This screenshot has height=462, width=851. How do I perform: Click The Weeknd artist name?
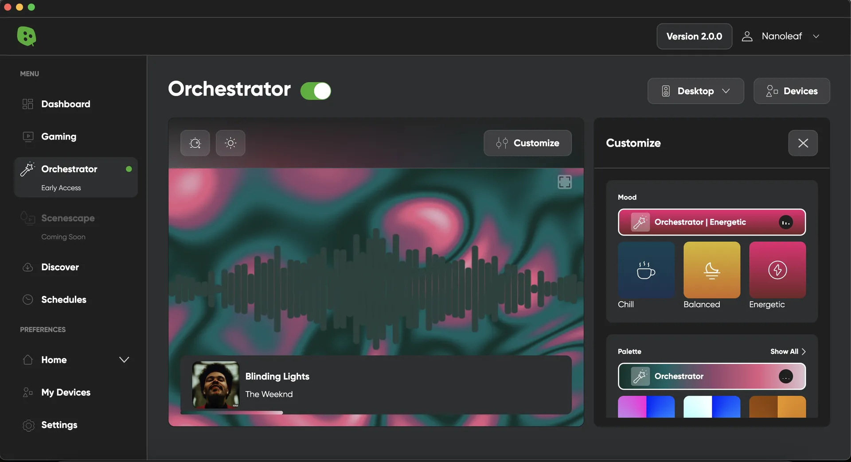pos(269,394)
